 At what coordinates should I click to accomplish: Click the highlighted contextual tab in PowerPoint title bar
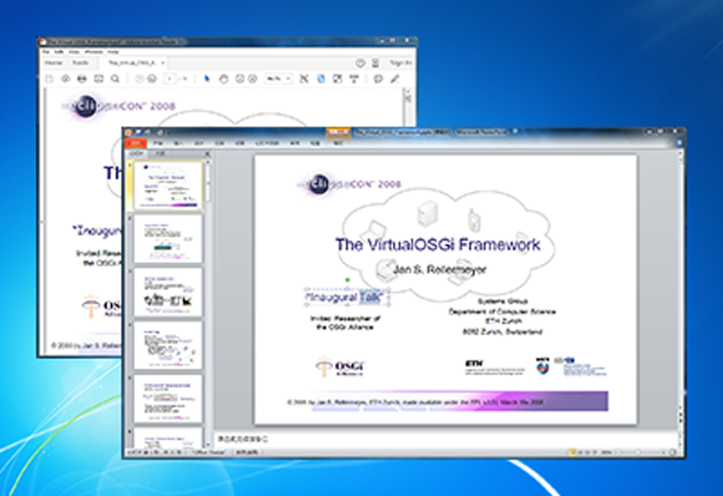point(338,133)
